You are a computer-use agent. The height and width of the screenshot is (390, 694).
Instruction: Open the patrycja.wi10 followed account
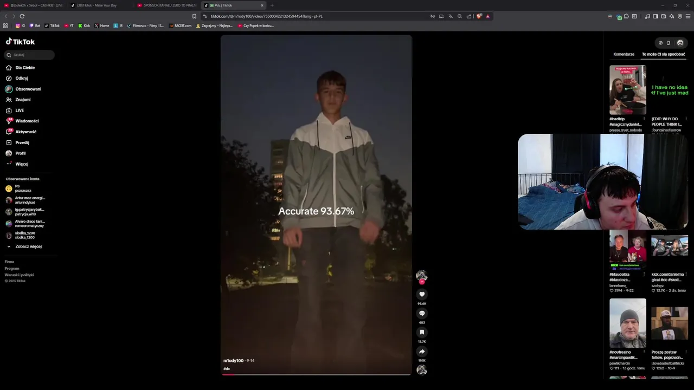pyautogui.click(x=25, y=212)
